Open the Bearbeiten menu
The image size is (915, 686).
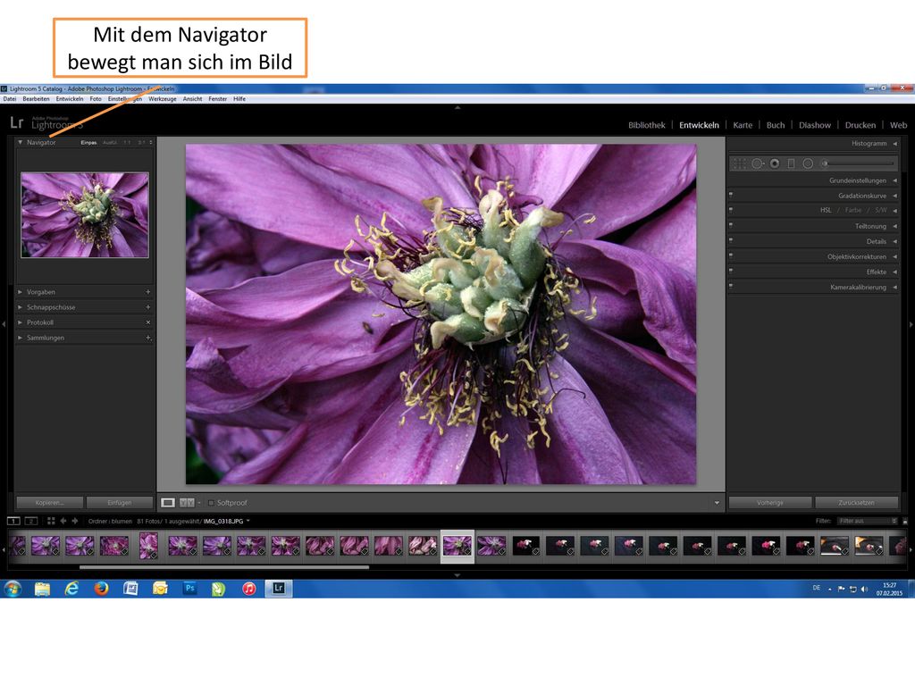[36, 99]
